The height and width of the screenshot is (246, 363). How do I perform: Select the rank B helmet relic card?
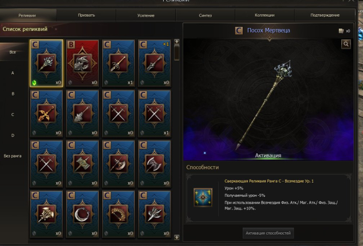(82, 63)
